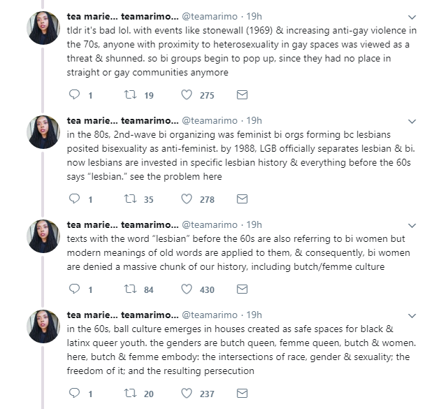Message the butch/femme culture tweet

(x=242, y=289)
